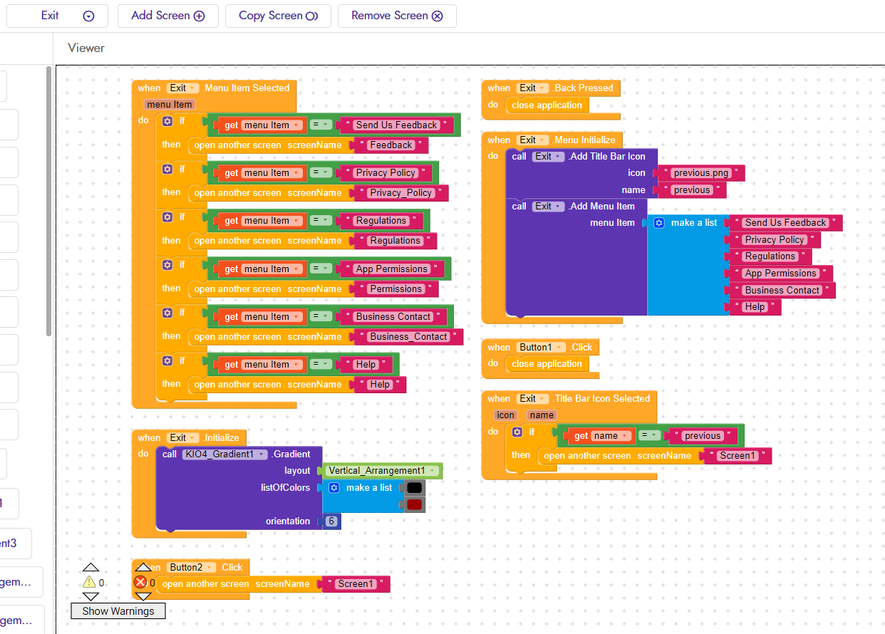
Task: Open get name variable dropdown
Action: tap(611, 436)
